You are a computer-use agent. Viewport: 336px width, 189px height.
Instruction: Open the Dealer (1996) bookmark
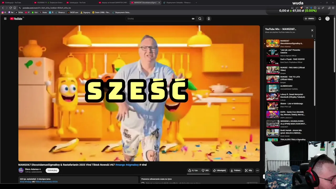point(101,12)
